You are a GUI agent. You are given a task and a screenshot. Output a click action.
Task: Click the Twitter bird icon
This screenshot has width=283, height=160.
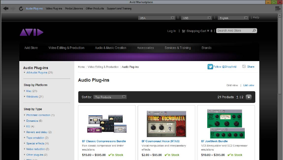tap(210, 67)
